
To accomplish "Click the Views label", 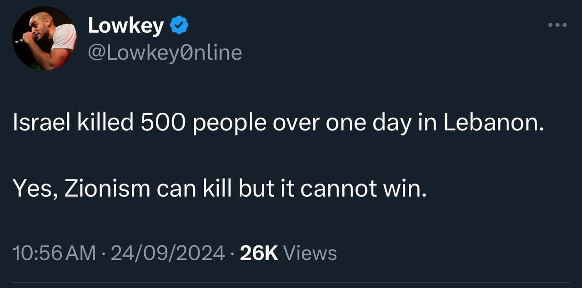I will pyautogui.click(x=310, y=253).
